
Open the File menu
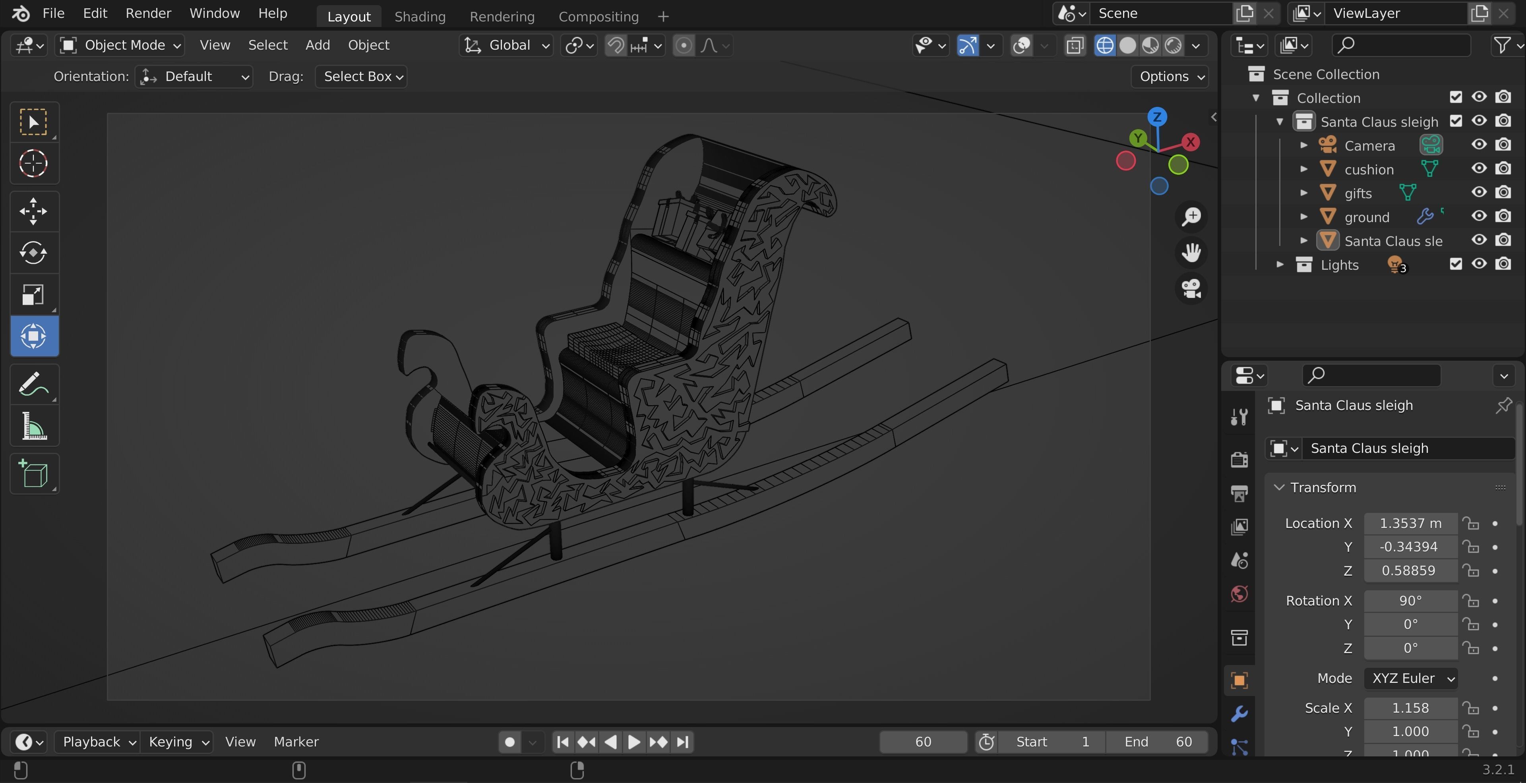[53, 13]
